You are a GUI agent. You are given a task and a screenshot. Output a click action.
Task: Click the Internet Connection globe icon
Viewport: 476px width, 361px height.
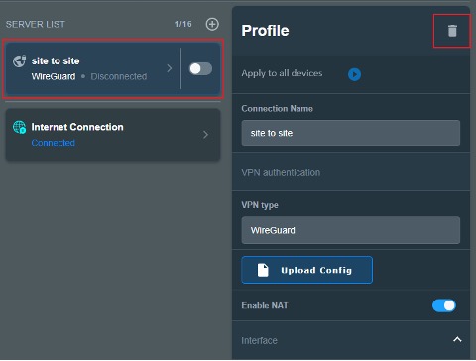[x=19, y=127]
